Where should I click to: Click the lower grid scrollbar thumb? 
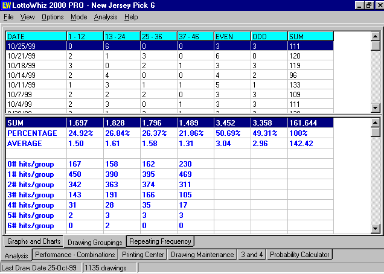pyautogui.click(x=375, y=132)
